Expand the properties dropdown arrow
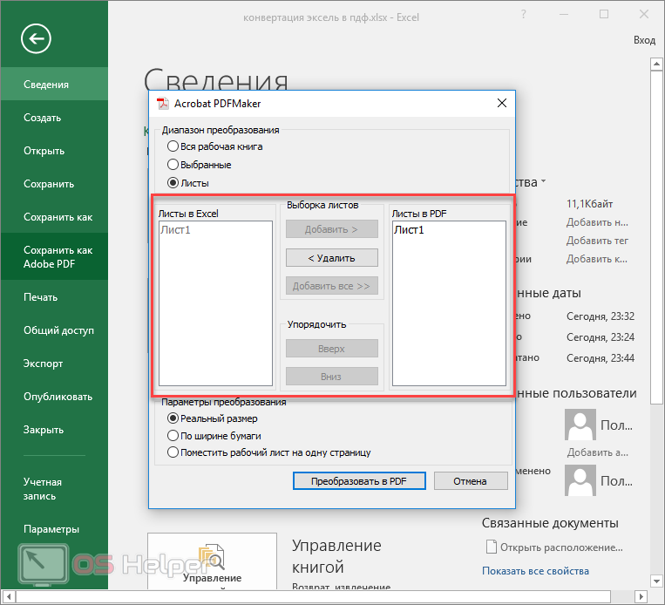The image size is (665, 605). click(544, 181)
